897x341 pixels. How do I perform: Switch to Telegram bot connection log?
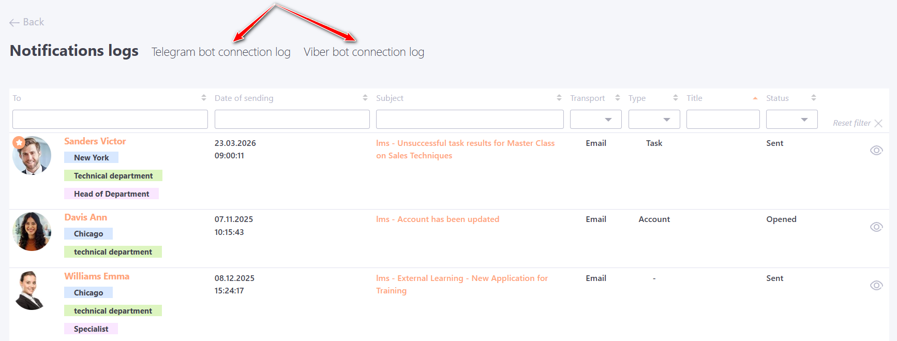pyautogui.click(x=221, y=52)
